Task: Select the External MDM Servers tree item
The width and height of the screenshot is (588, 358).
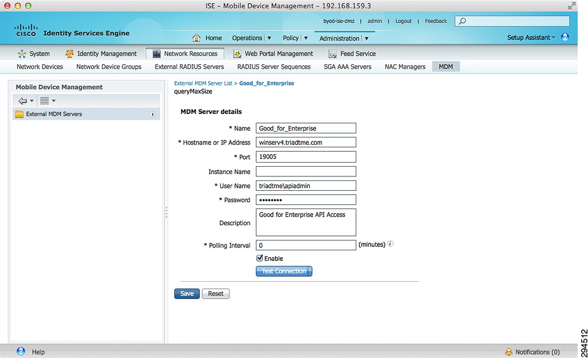Action: pyautogui.click(x=86, y=114)
